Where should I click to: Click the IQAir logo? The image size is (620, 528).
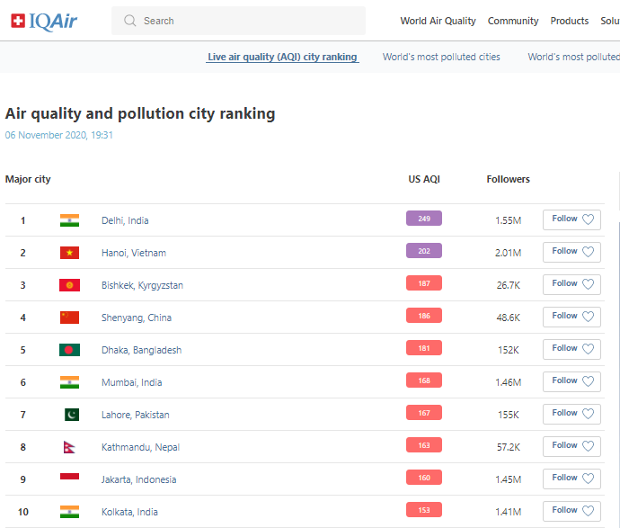pyautogui.click(x=44, y=21)
